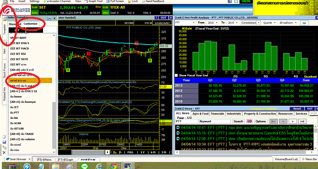Click the UK flag language icon in News
Screen dimensions: 318x169
(x=249, y=121)
